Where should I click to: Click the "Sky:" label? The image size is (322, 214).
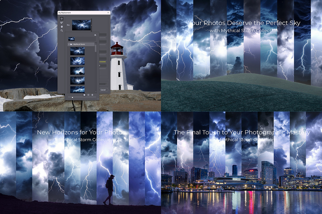(68, 25)
